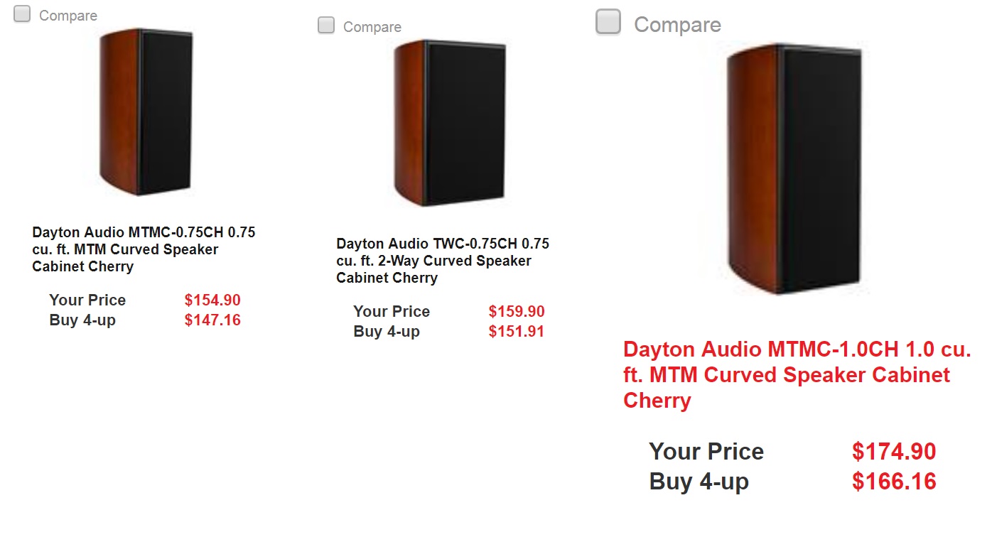Image resolution: width=992 pixels, height=537 pixels.
Task: Open the red MTMC-1.0CH product title link
Action: click(797, 375)
